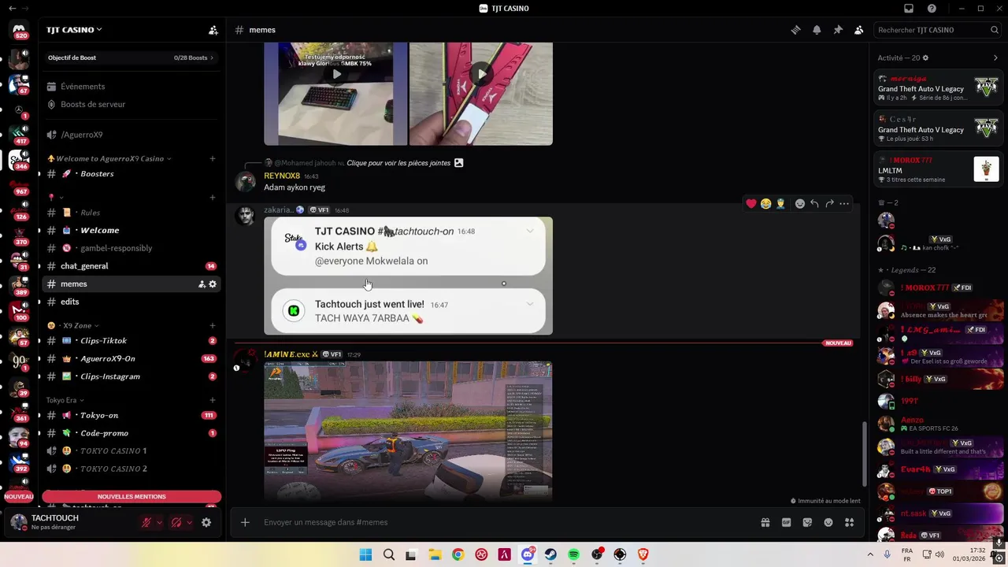Join the TOKYO CASINO 1 voice channel
This screenshot has height=567, width=1008.
point(131,451)
